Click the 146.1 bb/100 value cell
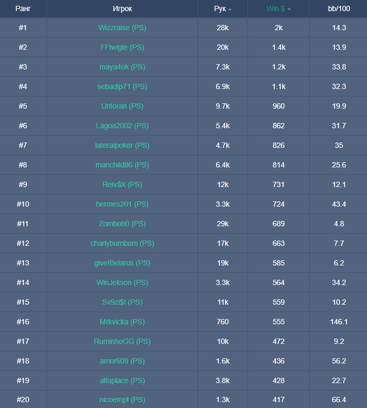 (338, 322)
